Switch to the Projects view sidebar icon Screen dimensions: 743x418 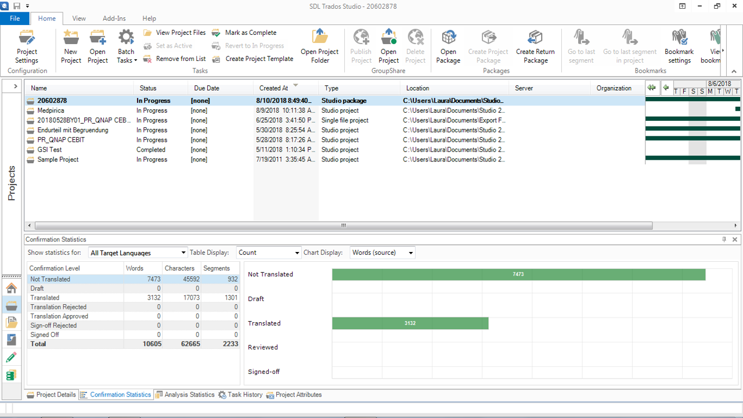(11, 305)
